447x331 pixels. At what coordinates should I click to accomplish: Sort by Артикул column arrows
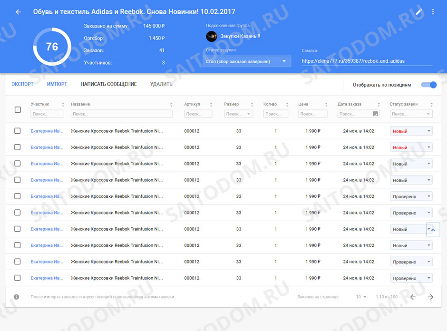[211, 104]
